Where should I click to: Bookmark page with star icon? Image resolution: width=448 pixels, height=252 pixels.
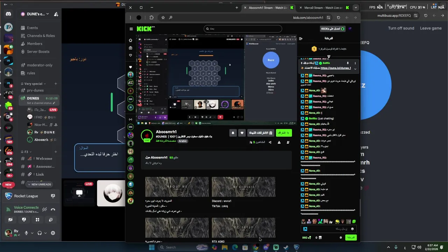click(163, 17)
